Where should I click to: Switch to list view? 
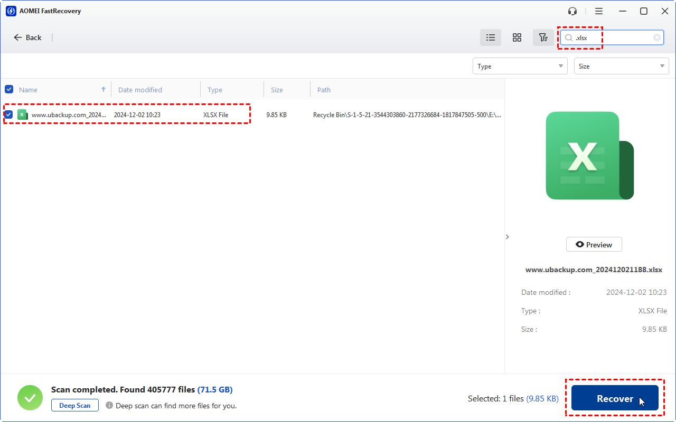(491, 37)
